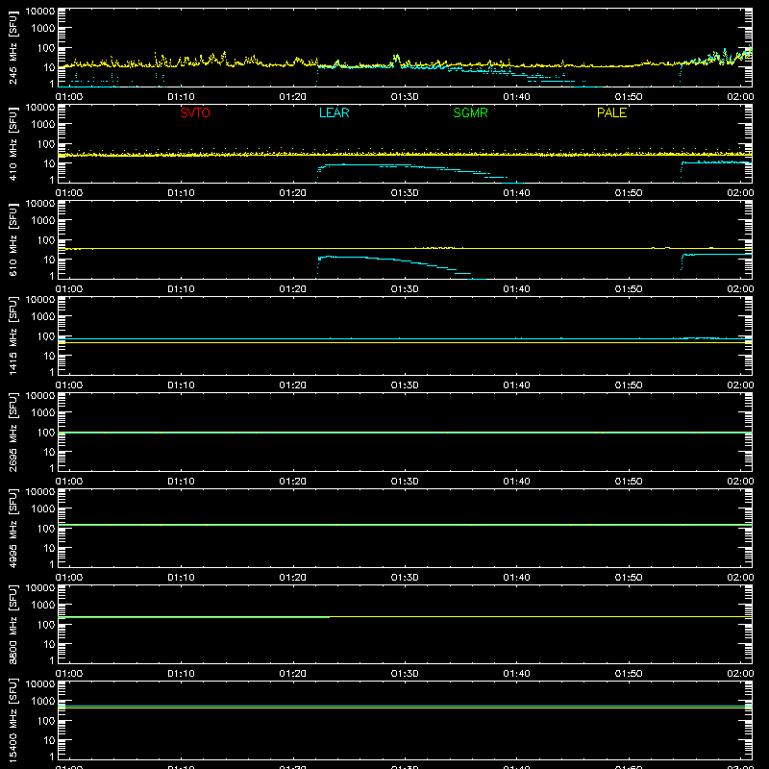Click the 10000 y-axis value of 245 MHz plot
The width and height of the screenshot is (769, 769).
click(x=40, y=12)
